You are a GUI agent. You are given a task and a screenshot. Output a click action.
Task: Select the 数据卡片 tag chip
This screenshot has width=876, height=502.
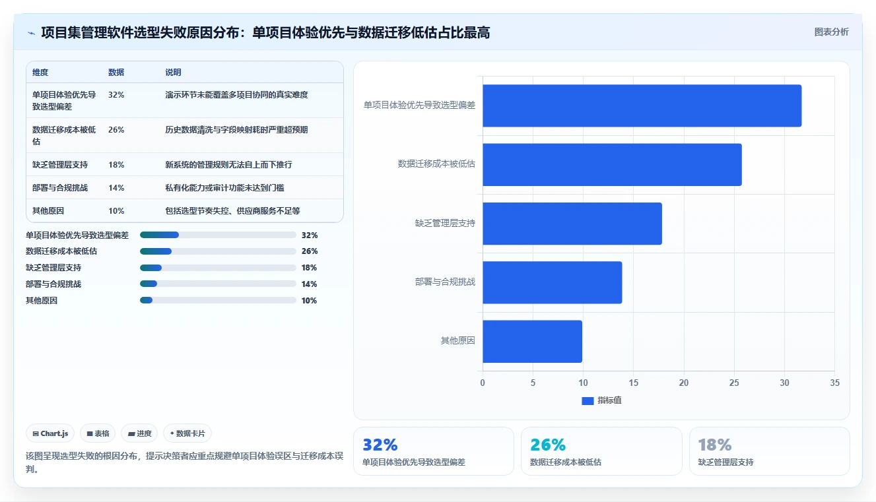[187, 433]
